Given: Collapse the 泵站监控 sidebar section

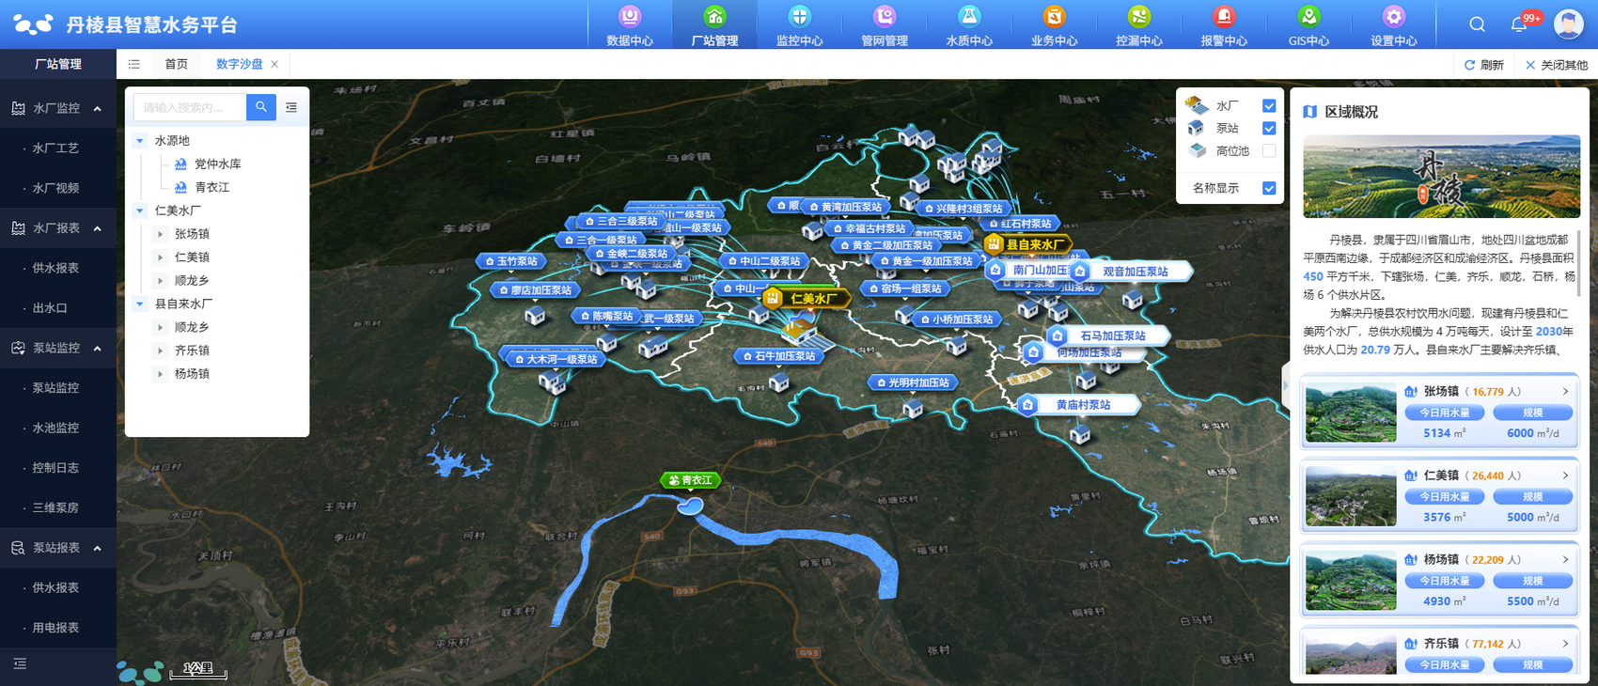Looking at the screenshot, I should (x=97, y=349).
